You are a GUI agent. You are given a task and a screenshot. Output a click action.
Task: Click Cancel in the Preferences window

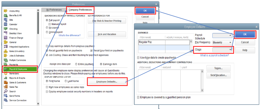tap(145, 17)
